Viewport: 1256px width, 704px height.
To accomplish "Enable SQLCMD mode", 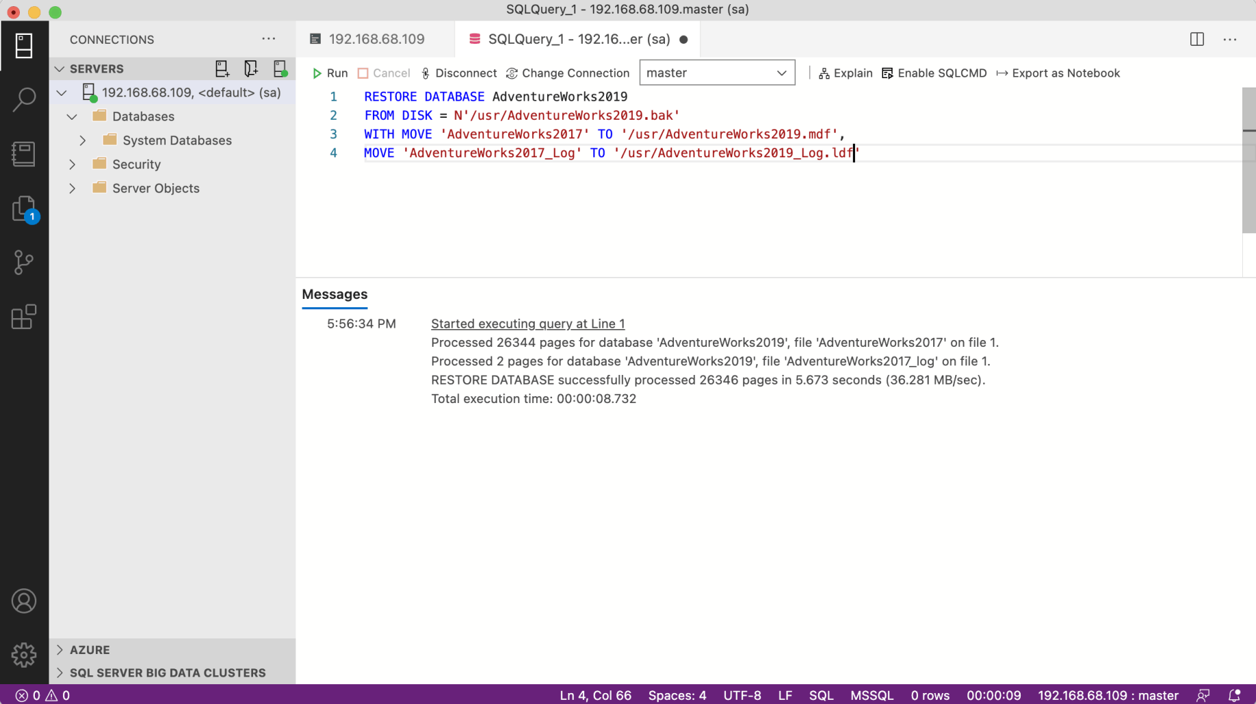I will click(x=934, y=73).
